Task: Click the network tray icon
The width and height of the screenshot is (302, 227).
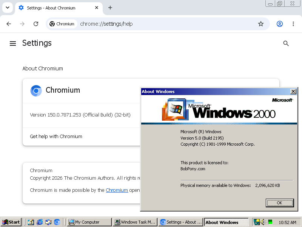Action: (256, 222)
